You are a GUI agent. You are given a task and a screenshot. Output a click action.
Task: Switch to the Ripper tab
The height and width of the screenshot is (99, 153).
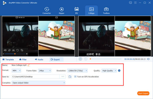pos(61,11)
